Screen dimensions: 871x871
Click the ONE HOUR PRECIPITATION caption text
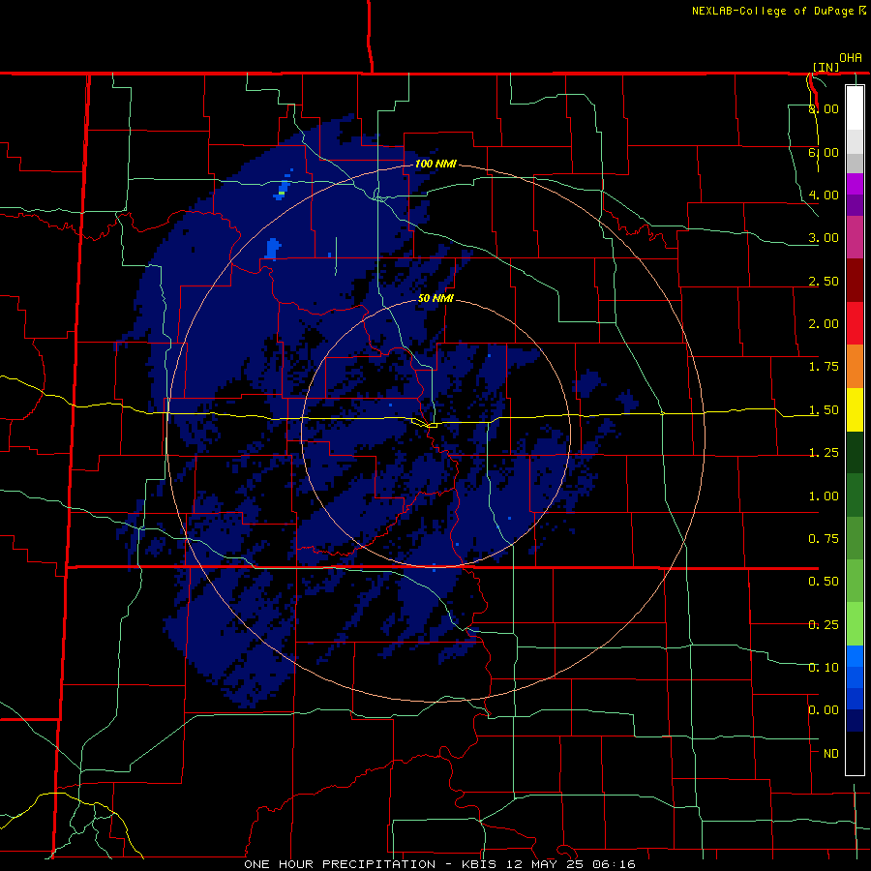340,864
